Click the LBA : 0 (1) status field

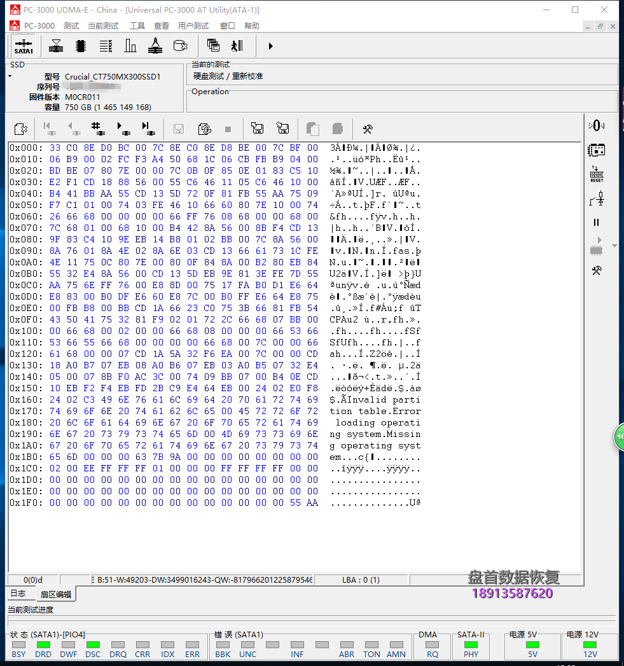361,579
